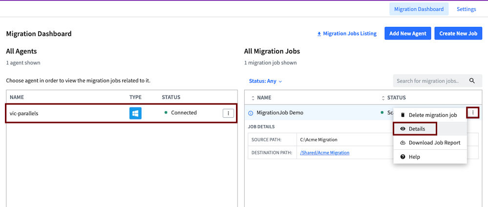Image resolution: width=488 pixels, height=207 pixels.
Task: Open the Migration Dashboard tab
Action: pyautogui.click(x=419, y=9)
